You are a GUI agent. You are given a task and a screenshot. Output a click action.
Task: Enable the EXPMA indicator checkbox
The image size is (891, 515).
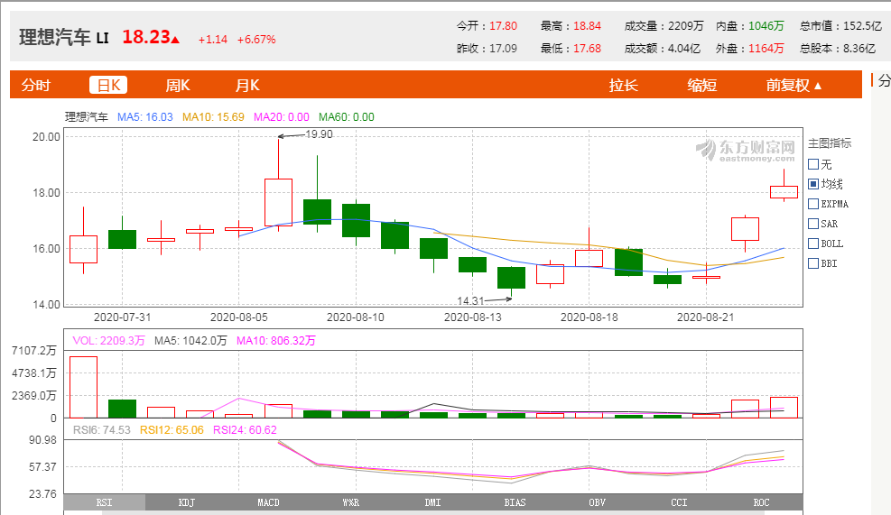[x=813, y=204]
